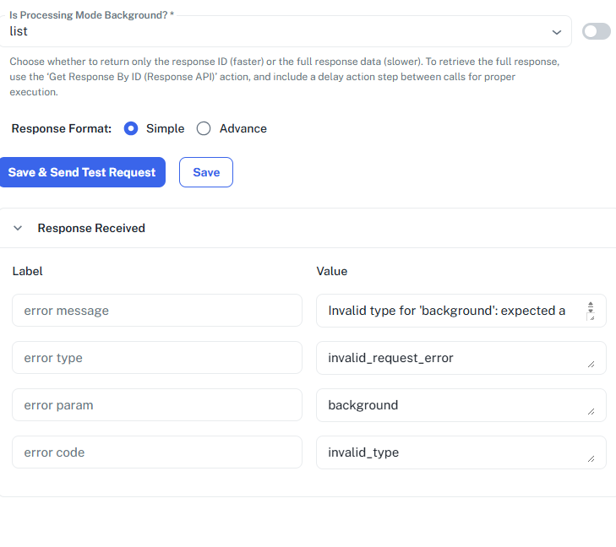Image resolution: width=616 pixels, height=547 pixels.
Task: Click Save & Send Test Request
Action: click(x=82, y=172)
